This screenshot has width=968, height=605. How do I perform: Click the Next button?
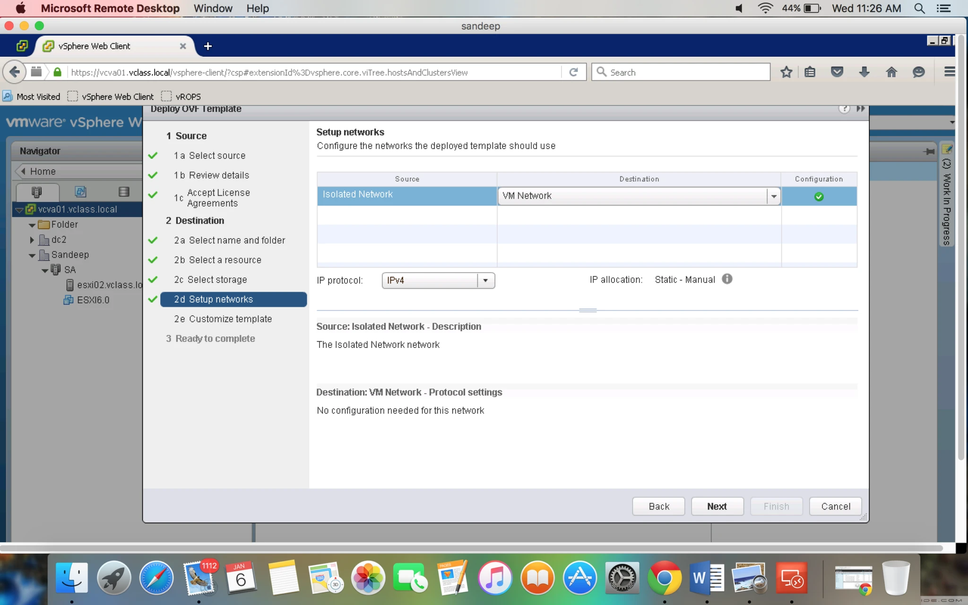click(717, 506)
